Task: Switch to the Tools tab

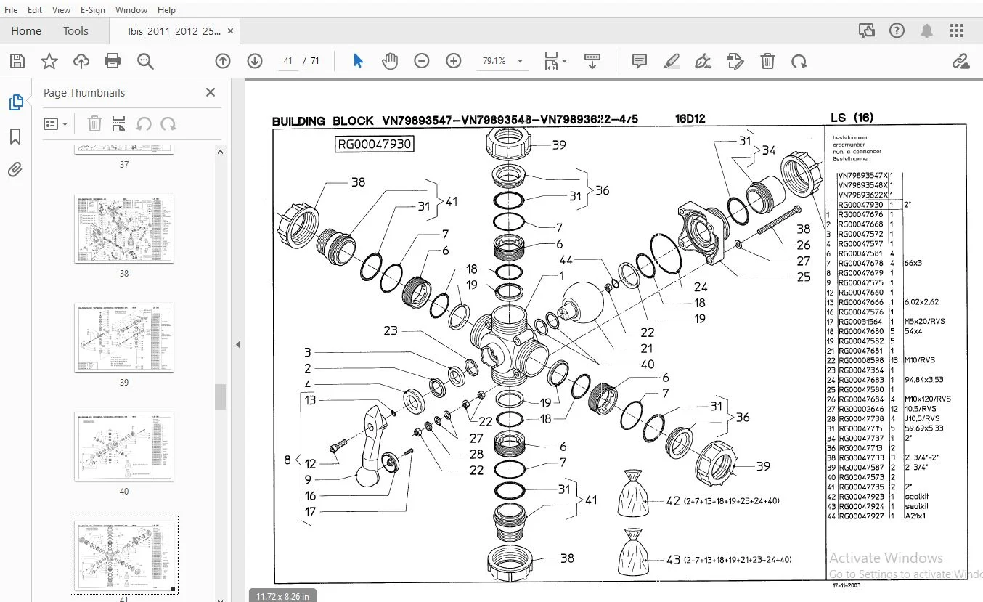Action: coord(76,30)
